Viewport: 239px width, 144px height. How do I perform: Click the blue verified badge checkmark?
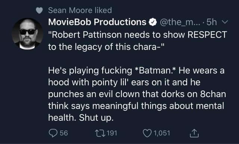(x=153, y=22)
